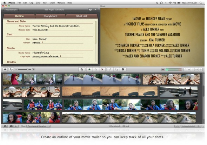Open the Gender dropdown showing Female
The height and width of the screenshot is (145, 207).
click(x=38, y=43)
